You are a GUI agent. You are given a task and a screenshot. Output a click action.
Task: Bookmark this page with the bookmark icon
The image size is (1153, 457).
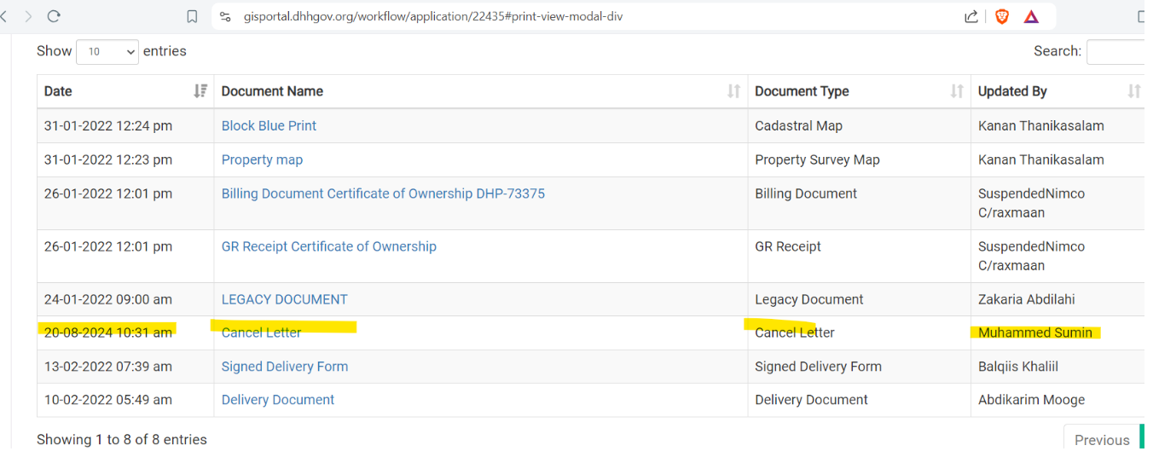pos(192,16)
